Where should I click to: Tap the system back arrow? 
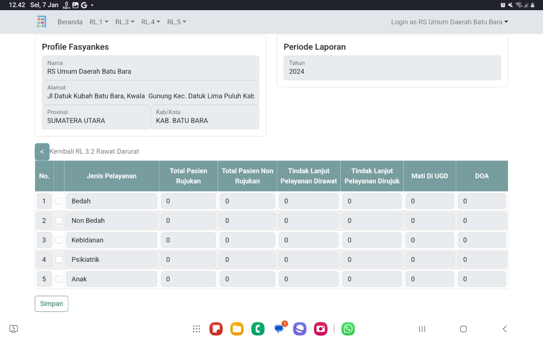click(504, 329)
